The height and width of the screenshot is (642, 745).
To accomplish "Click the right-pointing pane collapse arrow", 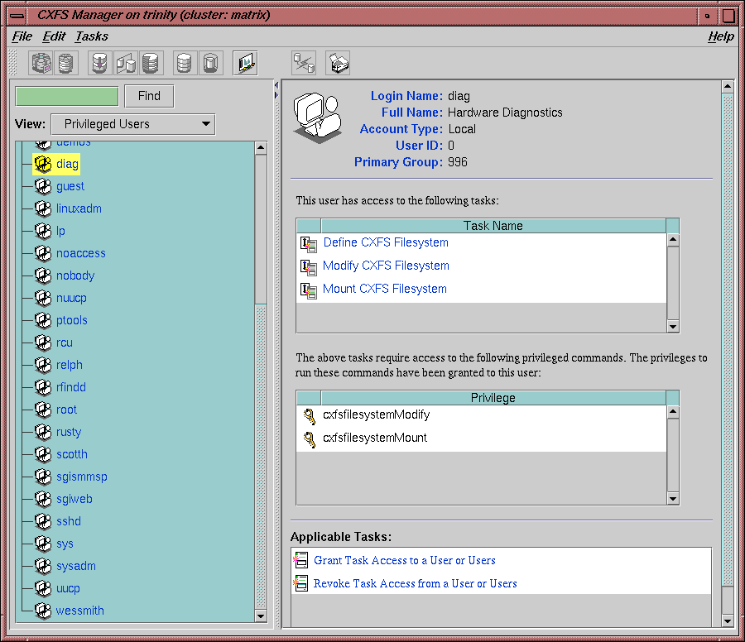I will pos(276,95).
